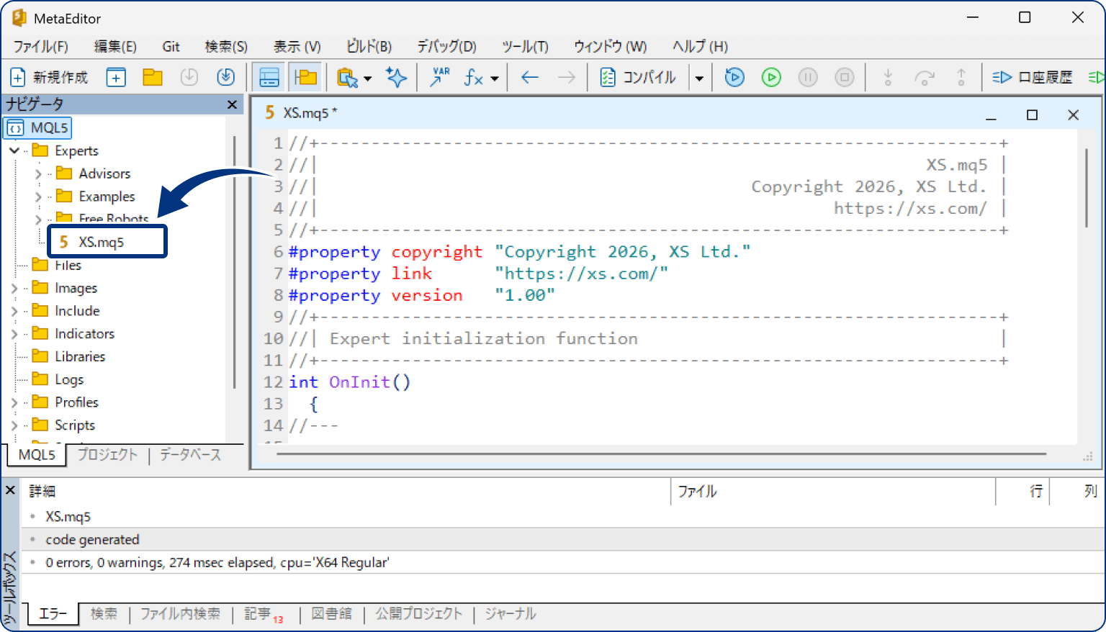Screen dimensions: 1106x632
Task: Open the View (表示) menu
Action: coord(297,46)
